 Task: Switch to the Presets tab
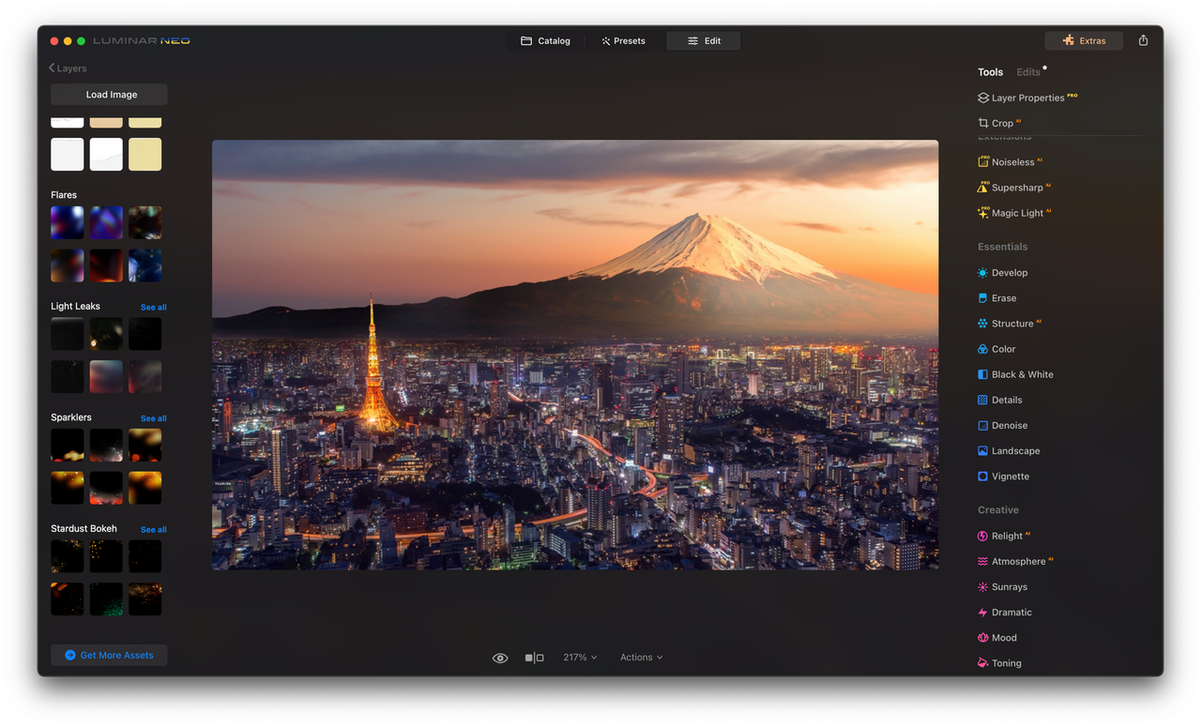point(622,40)
